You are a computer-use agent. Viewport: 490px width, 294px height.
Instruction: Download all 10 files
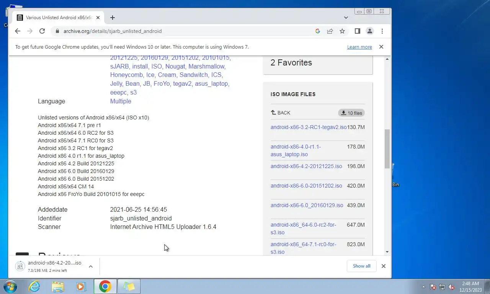pos(351,113)
